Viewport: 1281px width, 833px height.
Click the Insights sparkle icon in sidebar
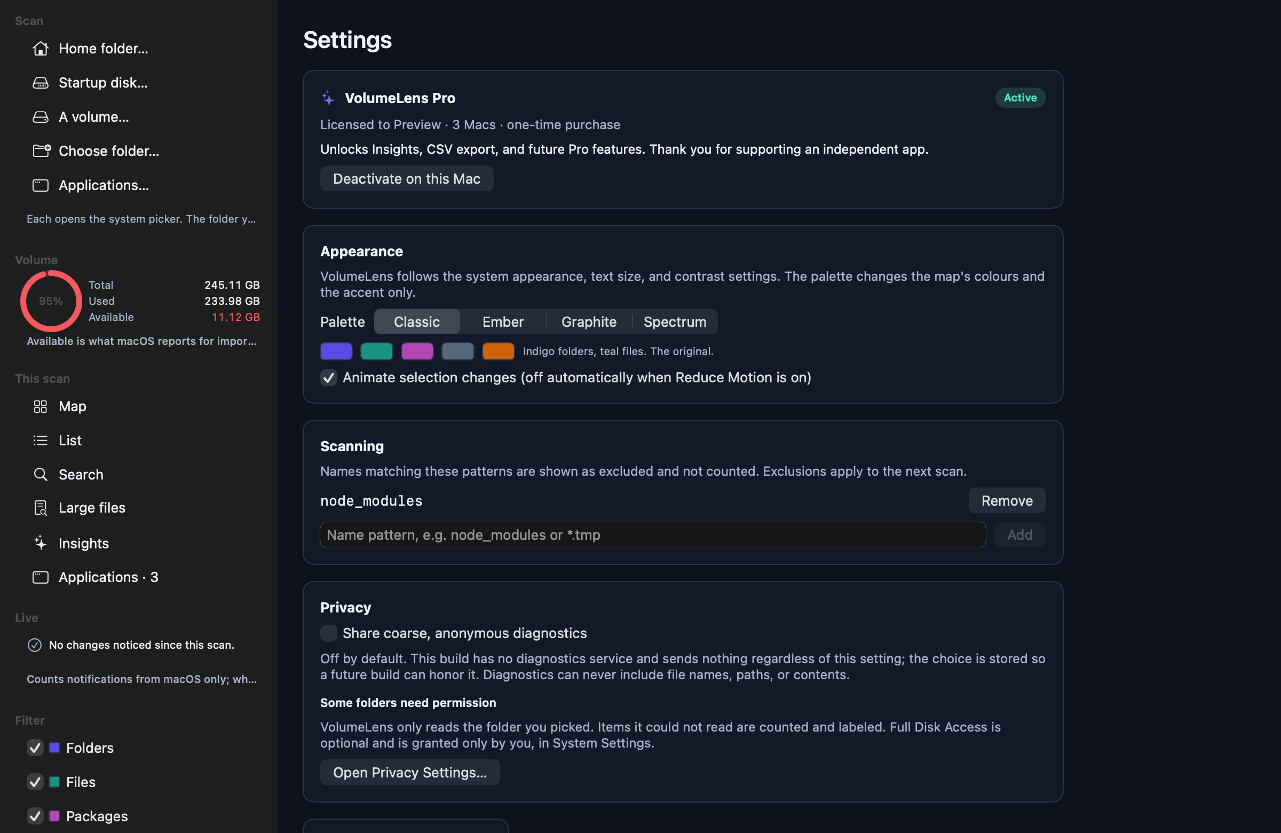(x=41, y=543)
